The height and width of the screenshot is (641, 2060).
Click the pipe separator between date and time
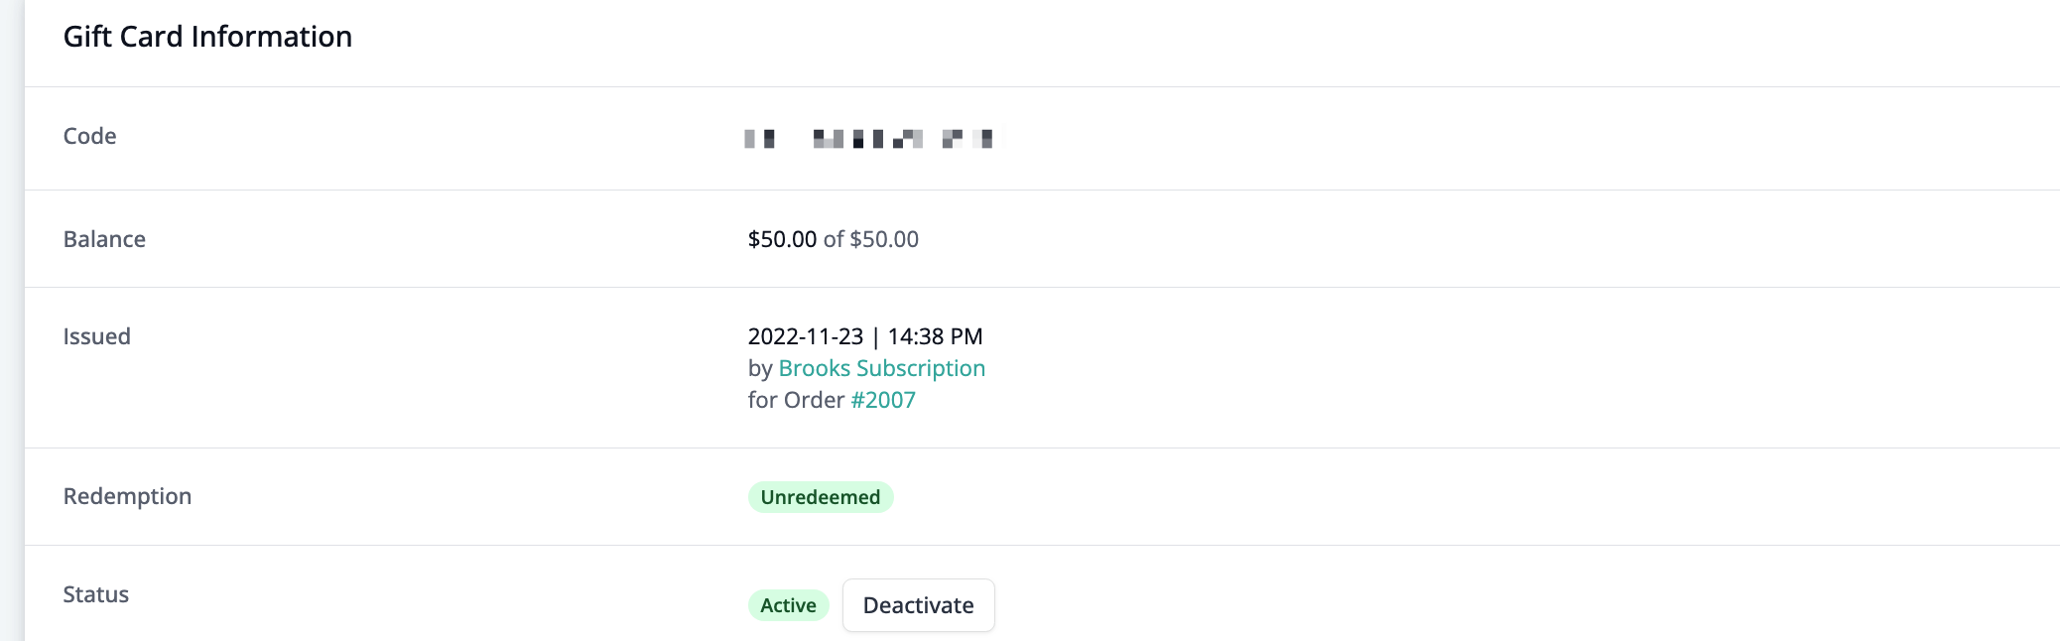[875, 336]
